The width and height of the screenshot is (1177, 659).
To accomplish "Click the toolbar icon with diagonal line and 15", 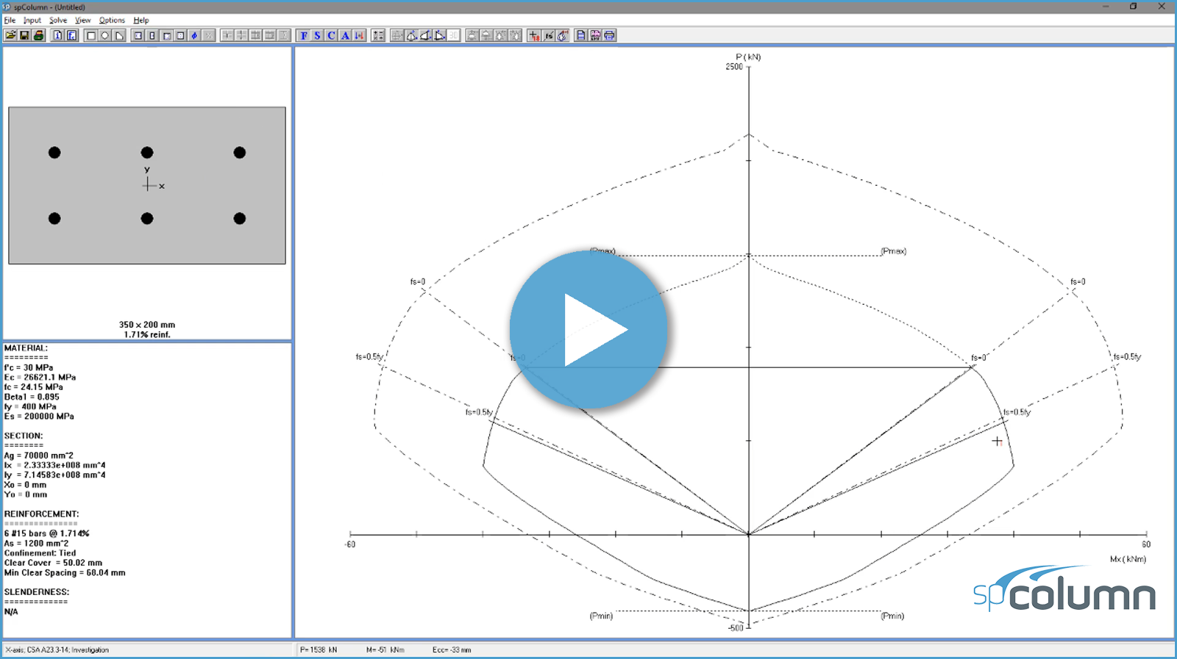I will point(548,35).
